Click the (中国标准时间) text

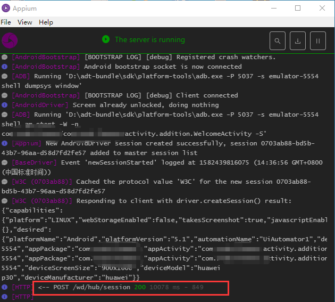[x=26, y=172]
